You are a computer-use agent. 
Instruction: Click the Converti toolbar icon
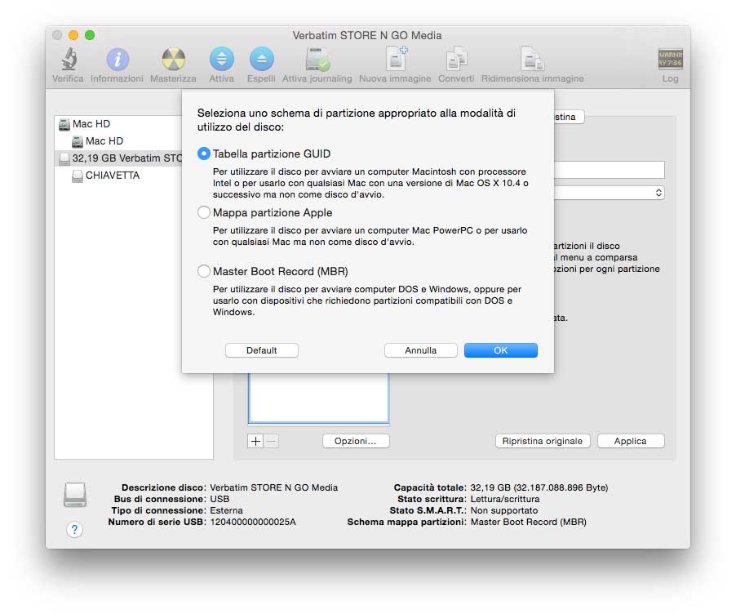tap(456, 60)
